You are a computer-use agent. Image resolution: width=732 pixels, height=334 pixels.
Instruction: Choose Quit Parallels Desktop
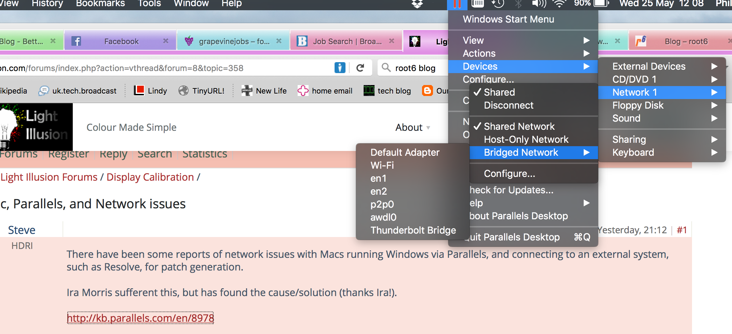pos(527,237)
